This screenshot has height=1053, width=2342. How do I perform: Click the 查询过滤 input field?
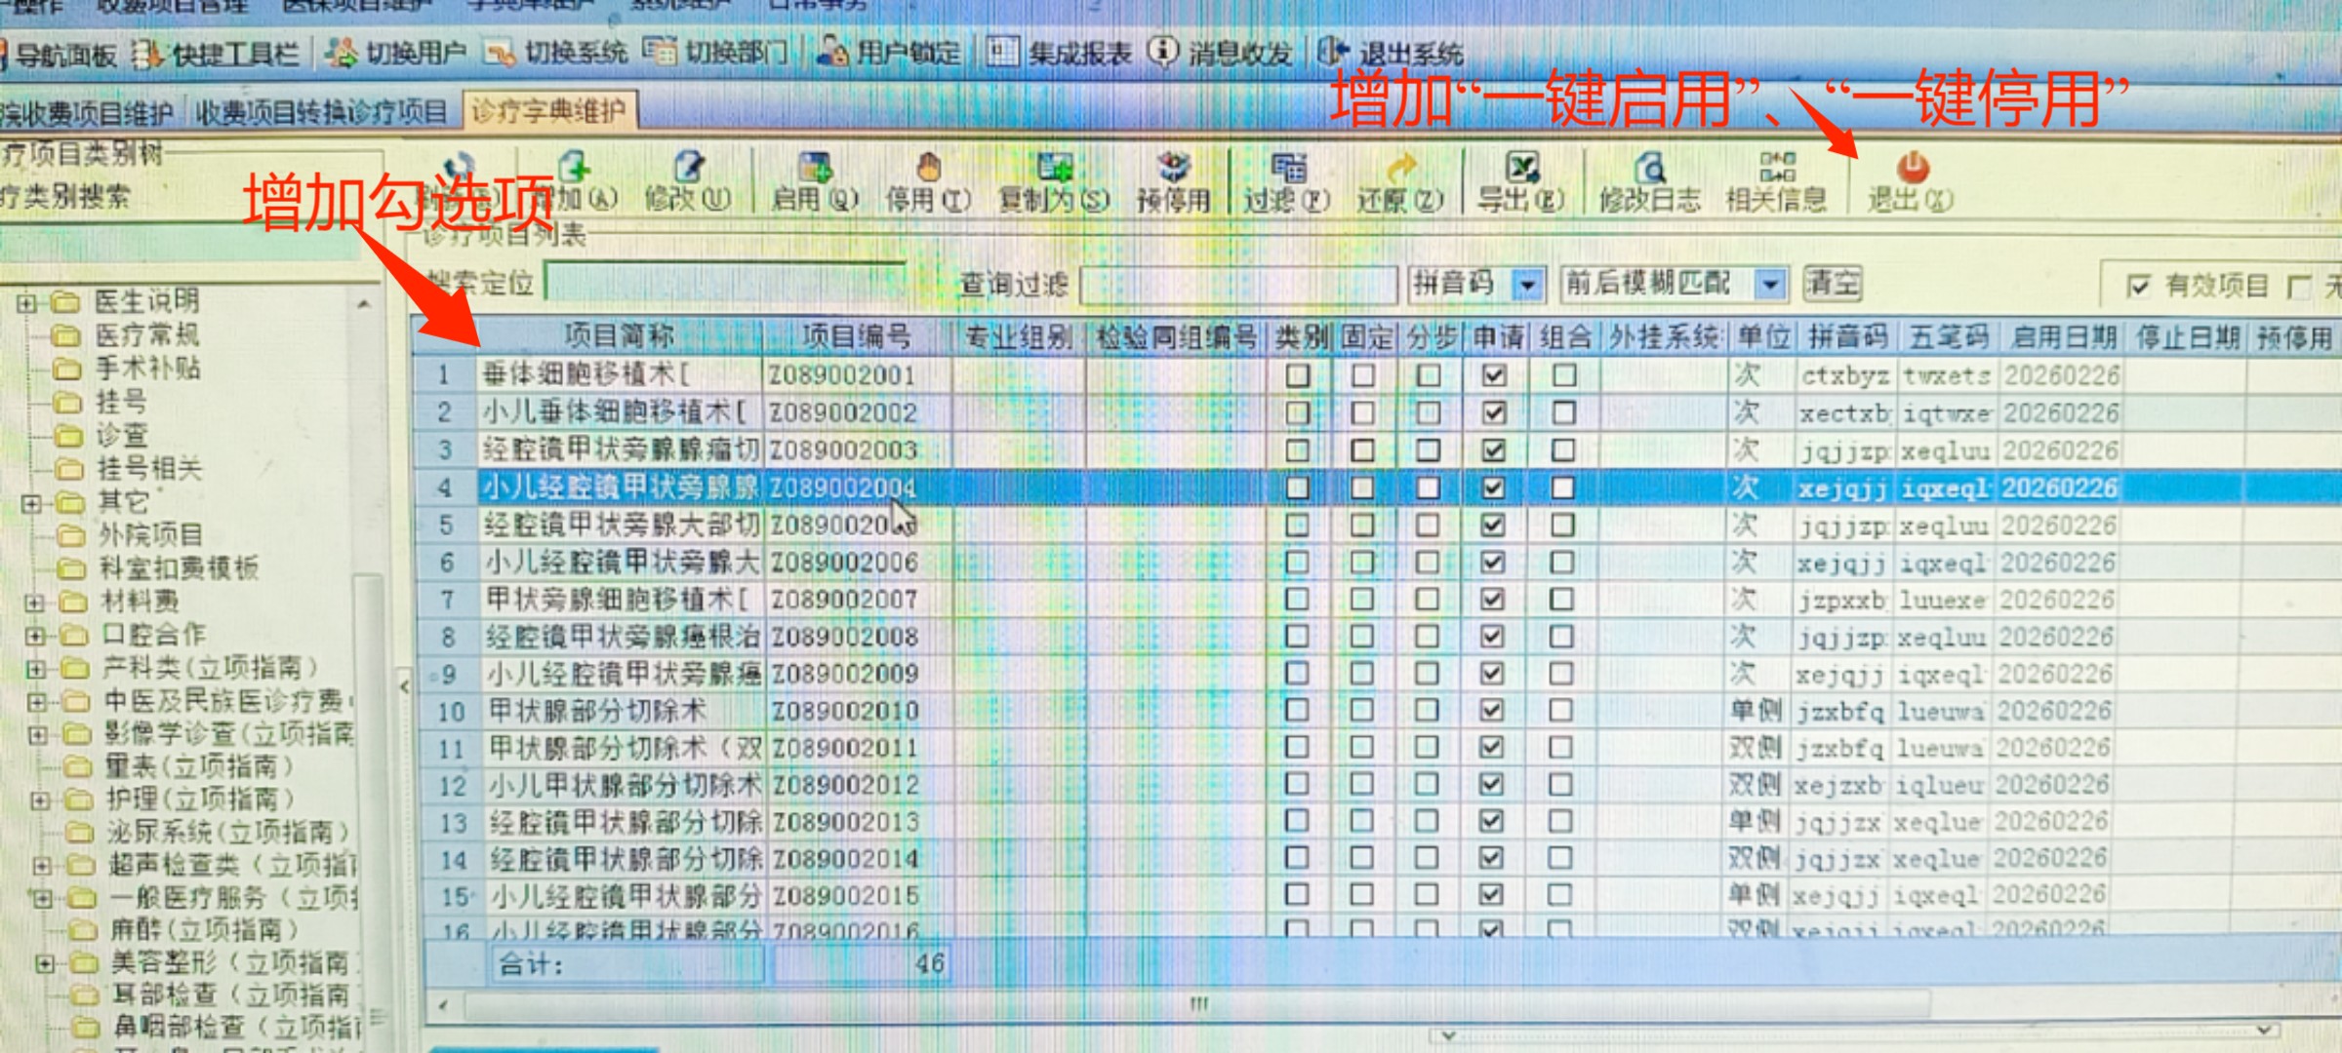point(1239,286)
